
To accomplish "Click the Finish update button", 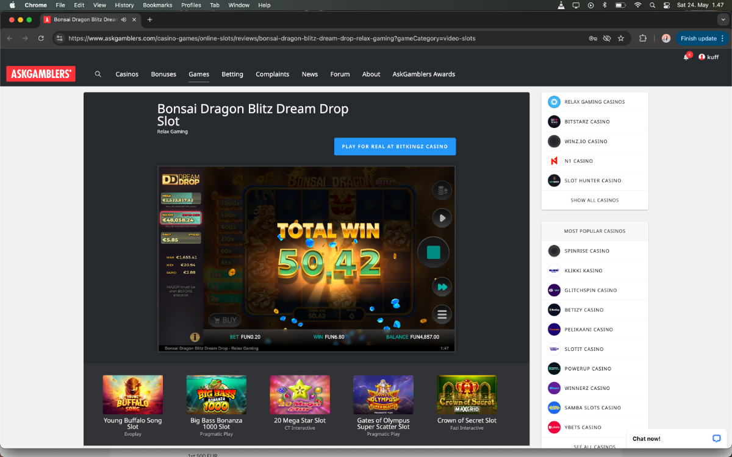I will 698,38.
